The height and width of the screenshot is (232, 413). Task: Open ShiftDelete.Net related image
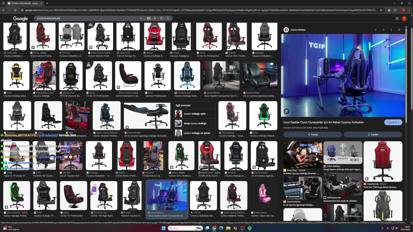coord(343,184)
